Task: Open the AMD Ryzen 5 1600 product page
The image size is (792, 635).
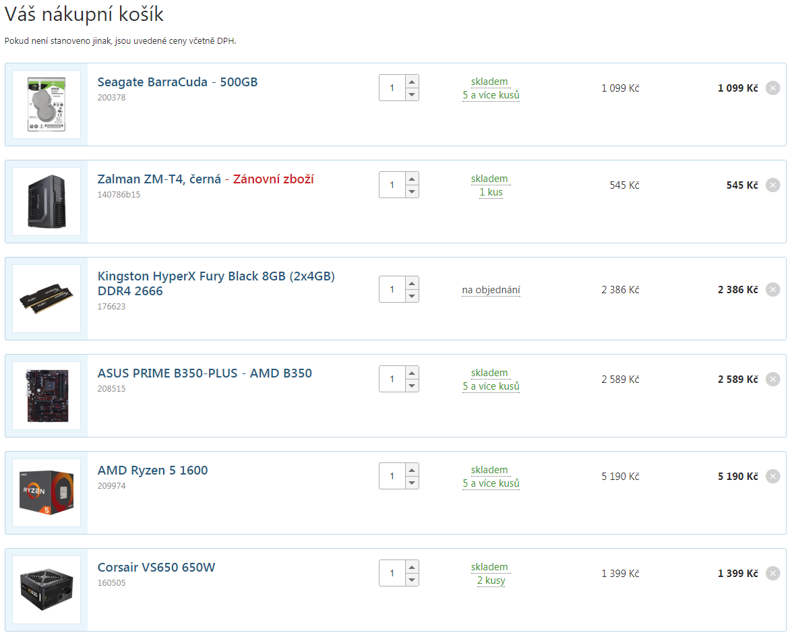Action: point(152,471)
